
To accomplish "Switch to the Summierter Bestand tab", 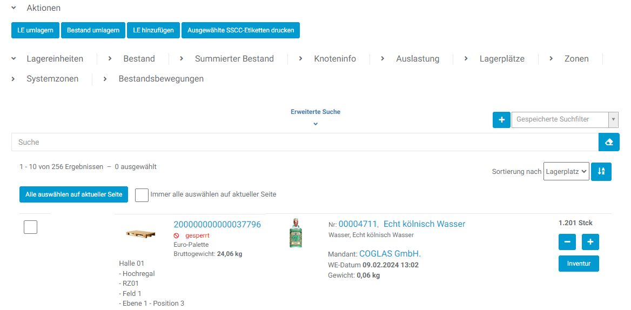I will [x=234, y=59].
